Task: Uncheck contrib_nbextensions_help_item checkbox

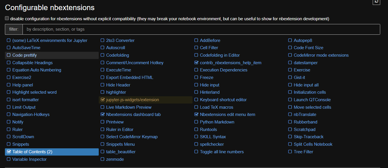Action: [196, 63]
